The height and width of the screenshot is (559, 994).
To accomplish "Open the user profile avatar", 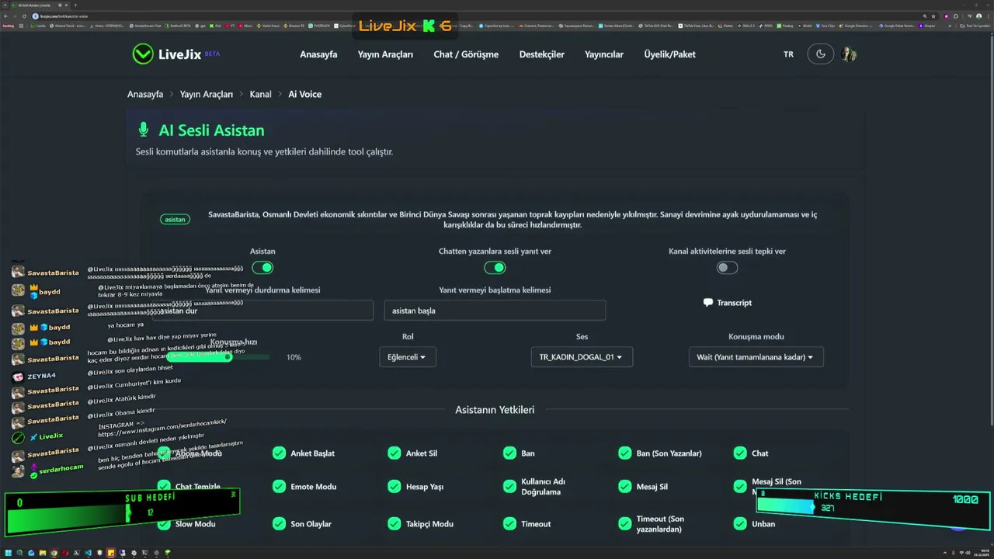I will pyautogui.click(x=849, y=54).
